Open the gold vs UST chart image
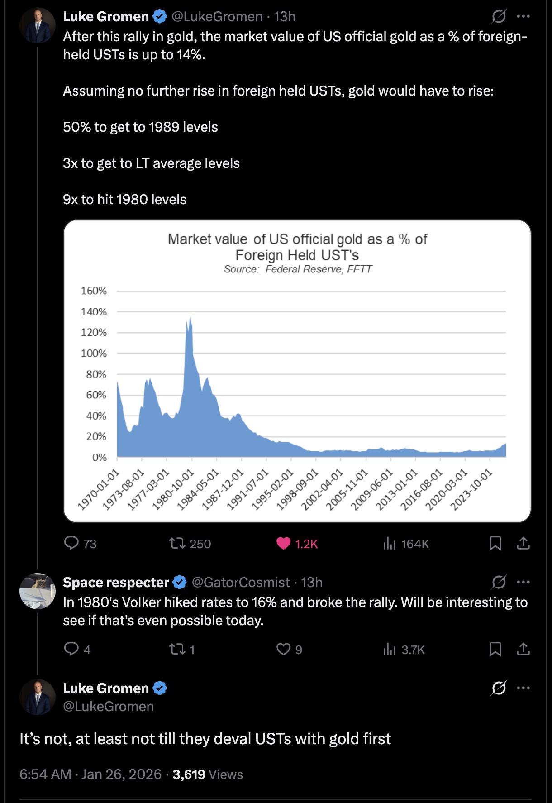The height and width of the screenshot is (803, 552). tap(297, 371)
